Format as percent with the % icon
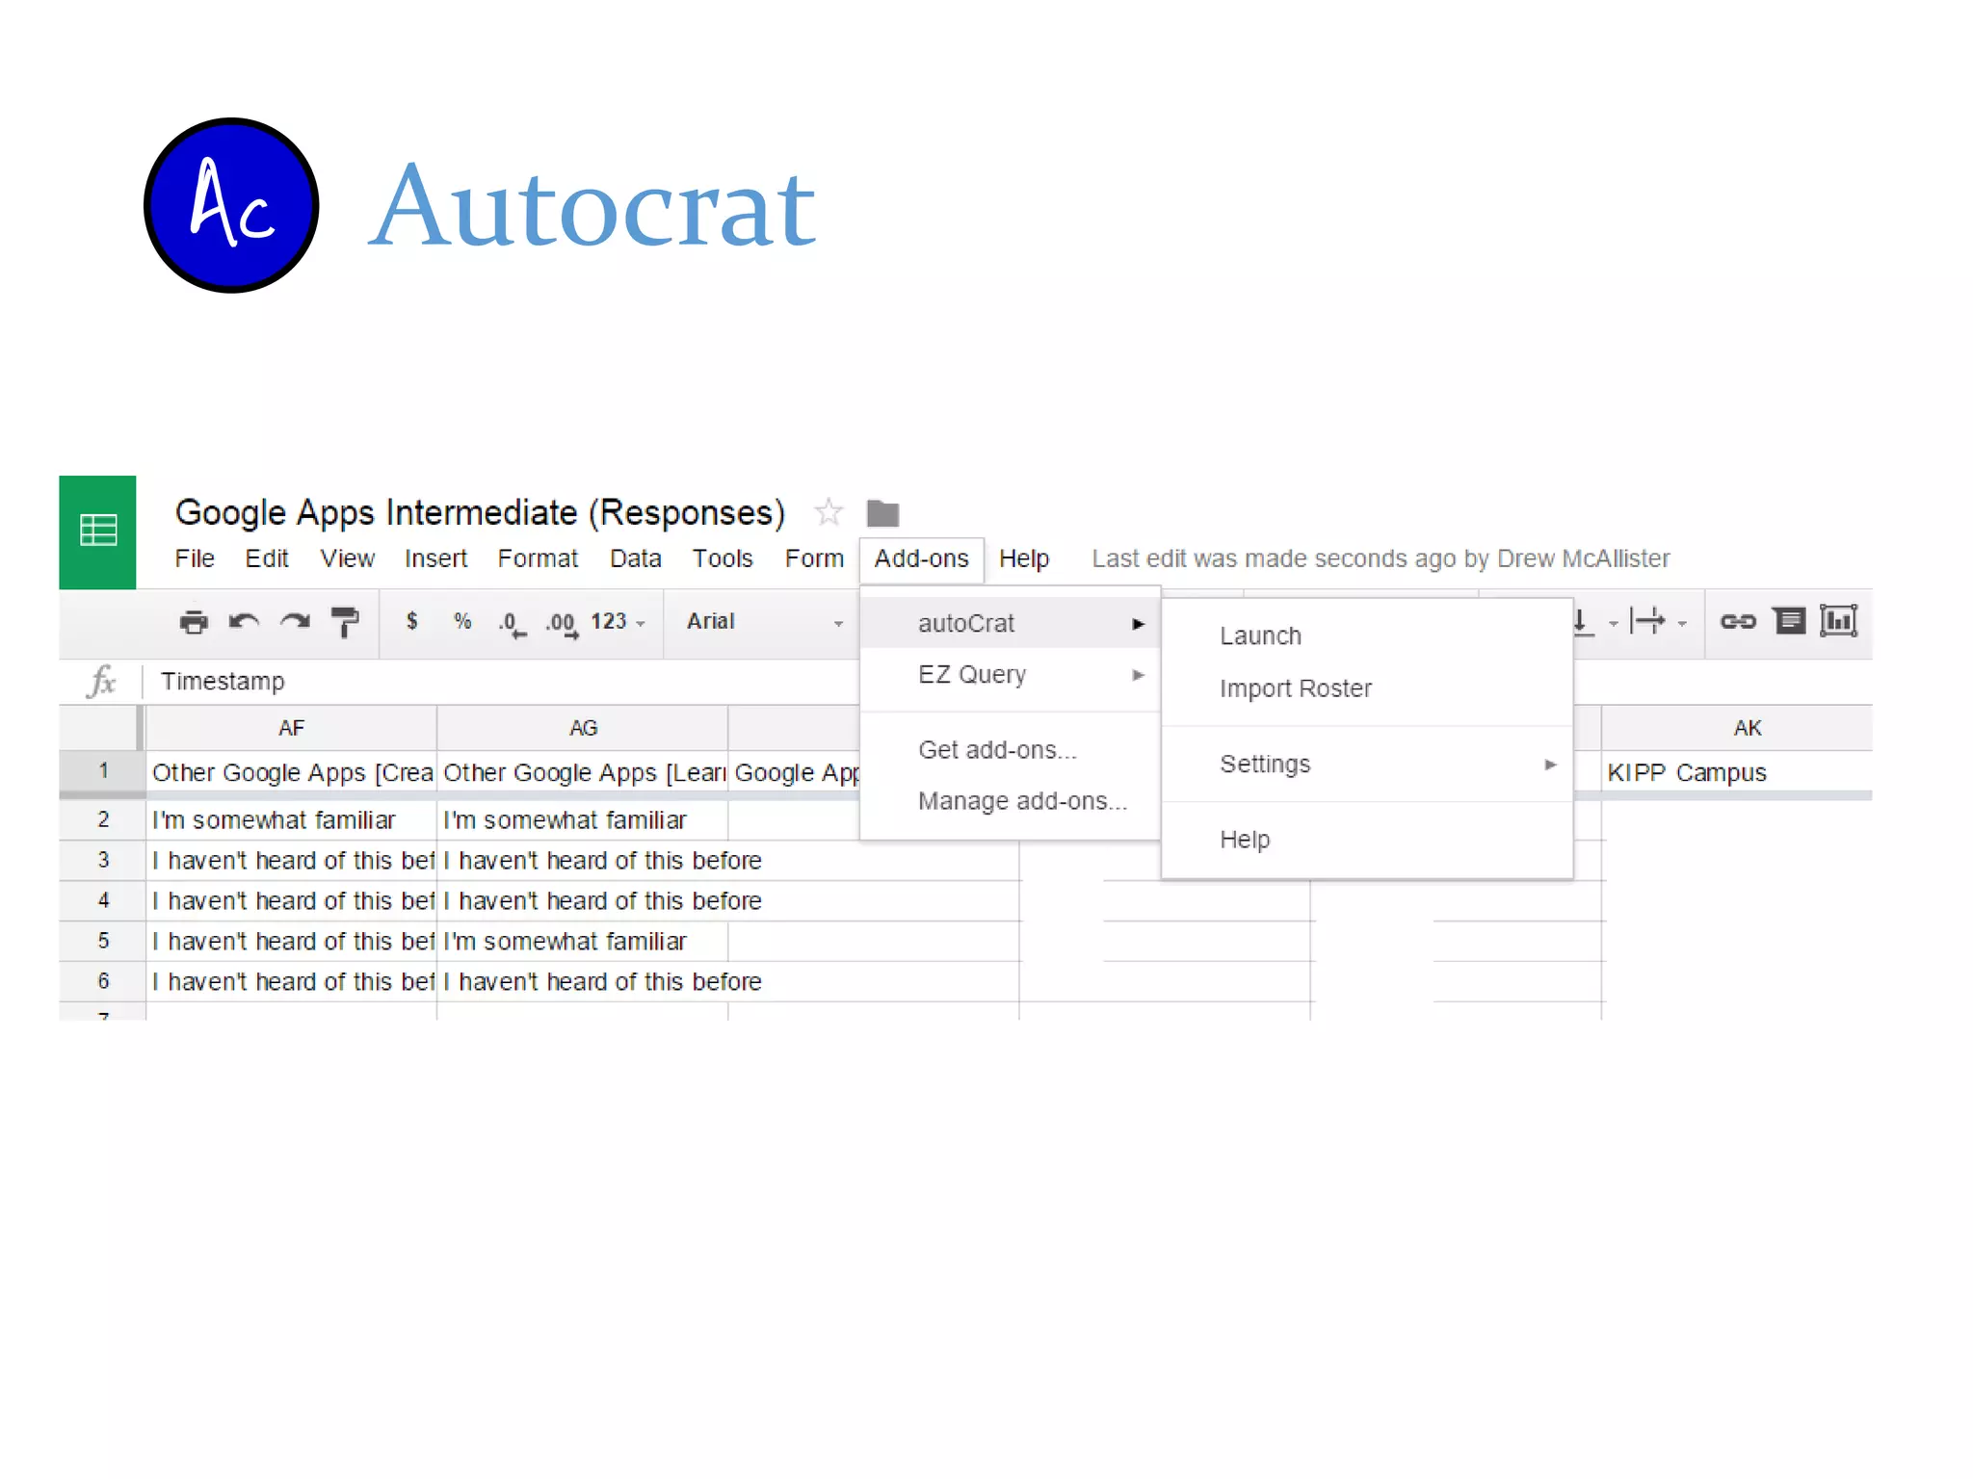Viewport: 1973px width, 1479px height. [x=462, y=621]
